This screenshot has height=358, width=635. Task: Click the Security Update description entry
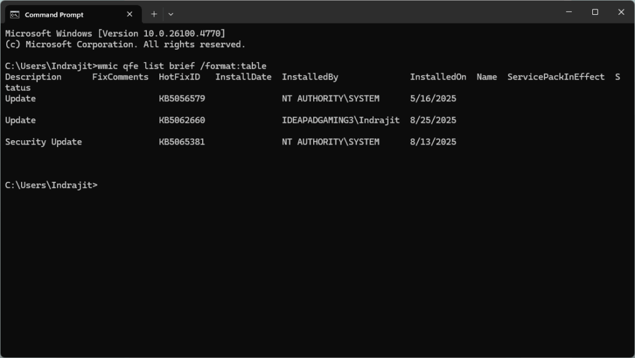coord(43,142)
